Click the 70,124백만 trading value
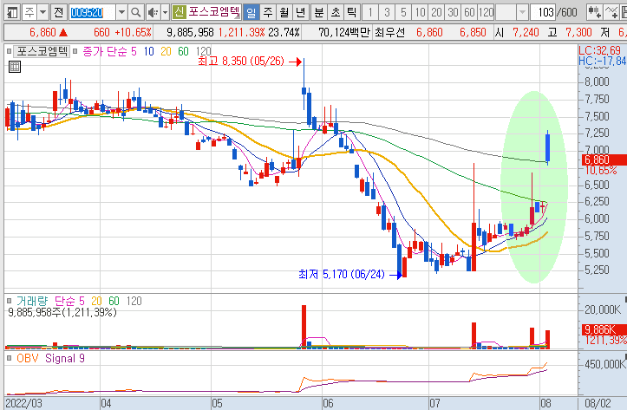 [x=344, y=32]
